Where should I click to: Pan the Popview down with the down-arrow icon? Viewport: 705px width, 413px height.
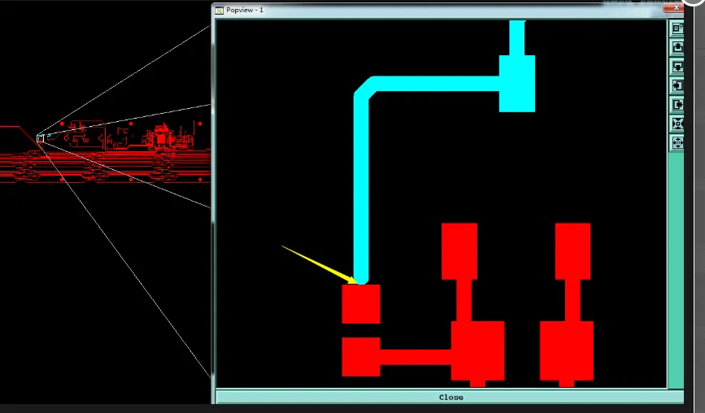677,67
